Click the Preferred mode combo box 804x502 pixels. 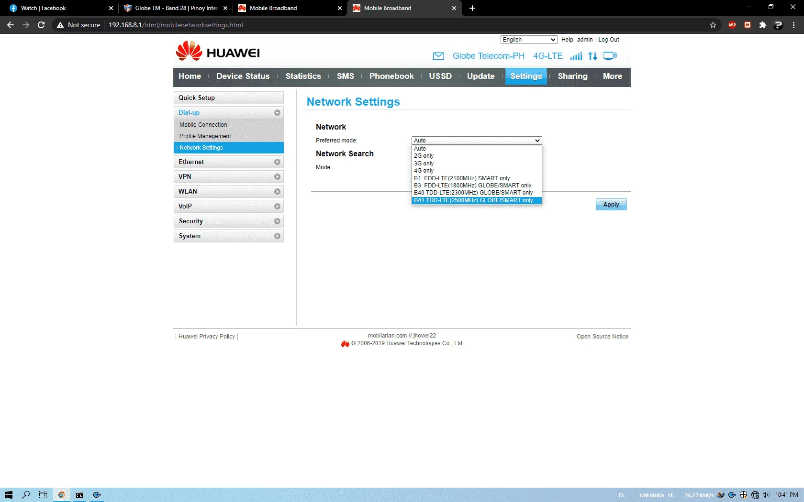coord(477,141)
